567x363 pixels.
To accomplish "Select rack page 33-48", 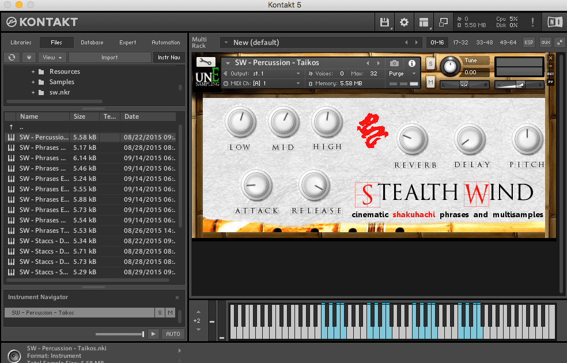I will (484, 42).
